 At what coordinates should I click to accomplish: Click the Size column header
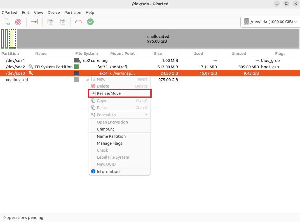[x=158, y=54]
